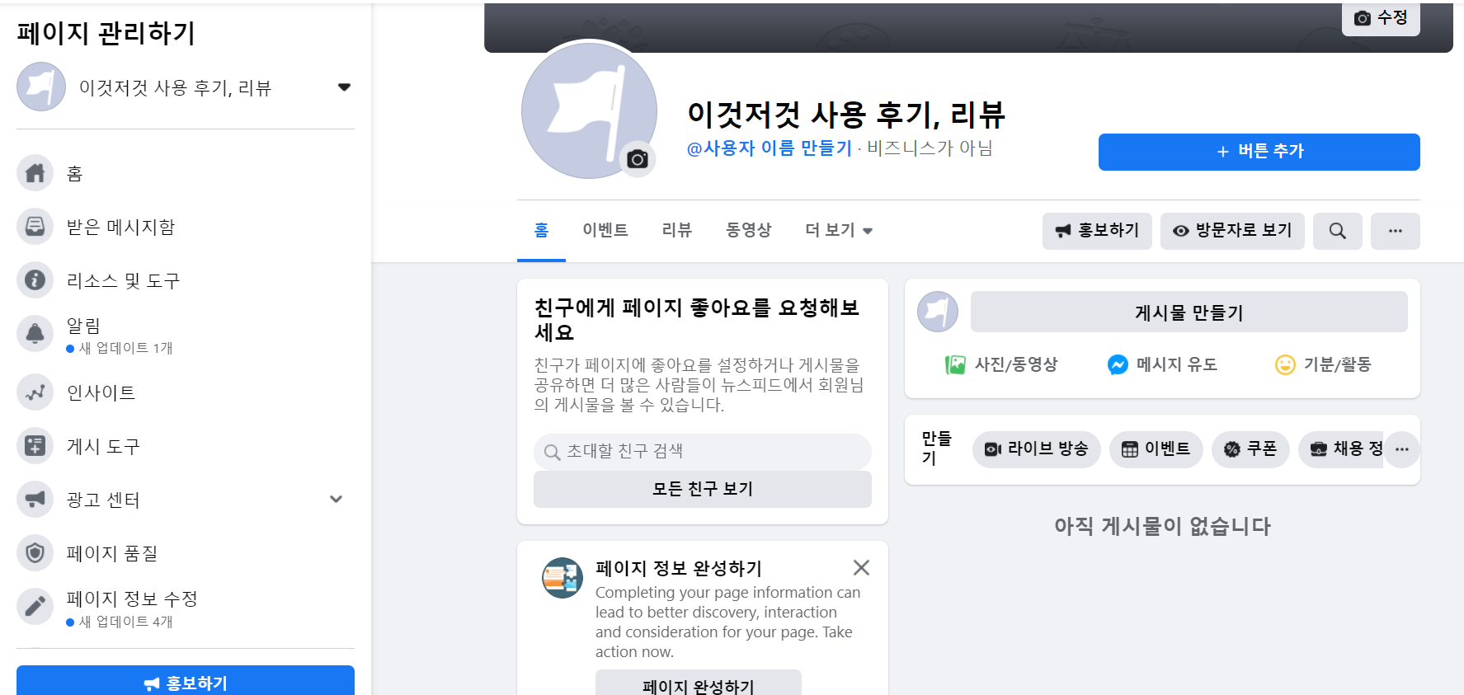The height and width of the screenshot is (695, 1464).
Task: Click the blue Promote button in sidebar
Action: coord(186,681)
